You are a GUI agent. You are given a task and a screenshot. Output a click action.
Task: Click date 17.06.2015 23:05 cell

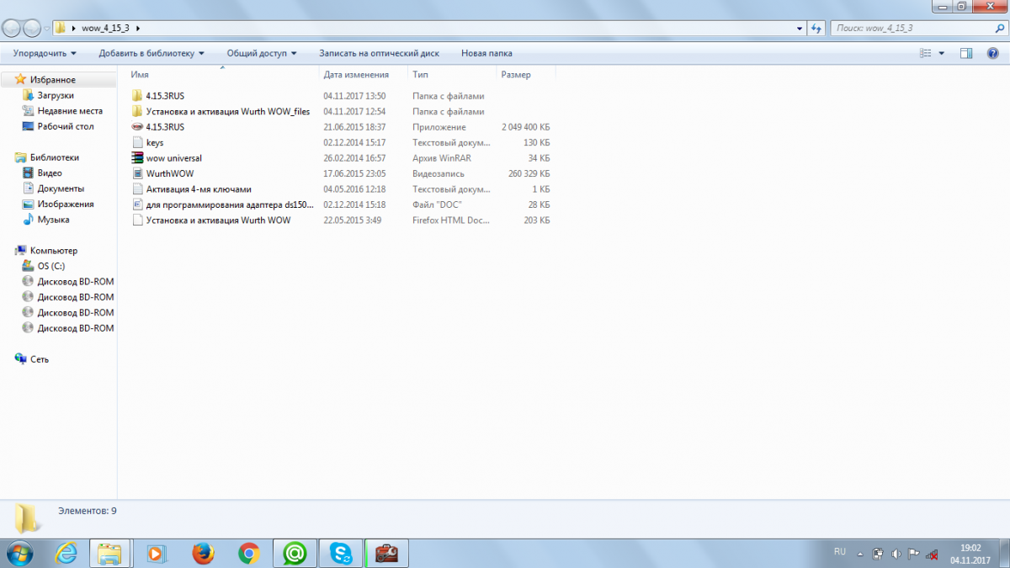pos(354,173)
